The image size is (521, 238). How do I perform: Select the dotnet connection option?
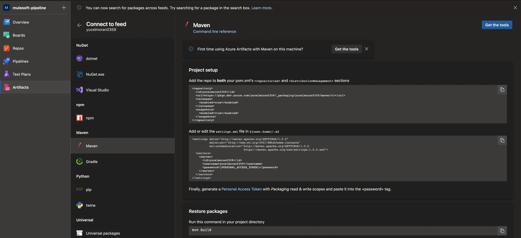[x=122, y=59]
